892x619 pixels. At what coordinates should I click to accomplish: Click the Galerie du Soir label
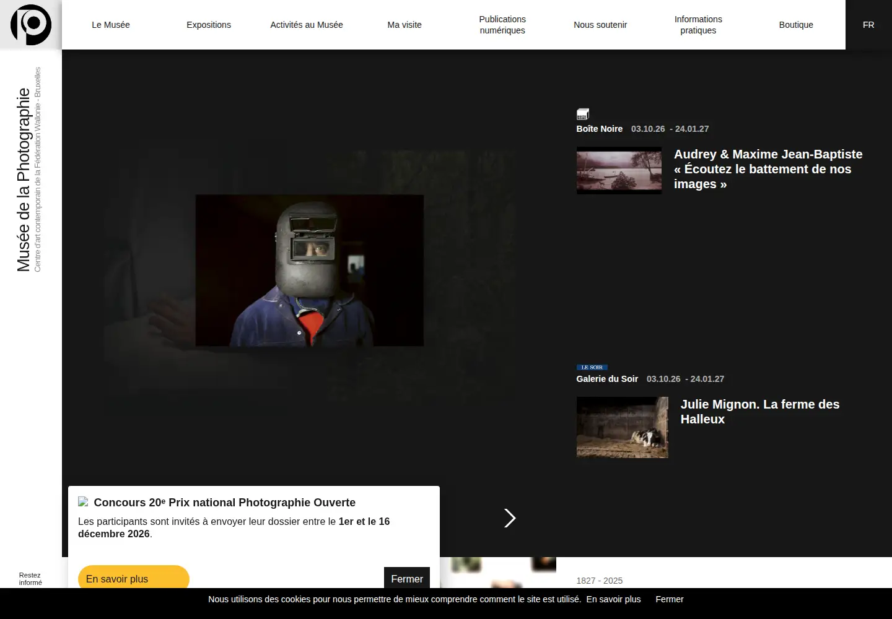(x=607, y=379)
